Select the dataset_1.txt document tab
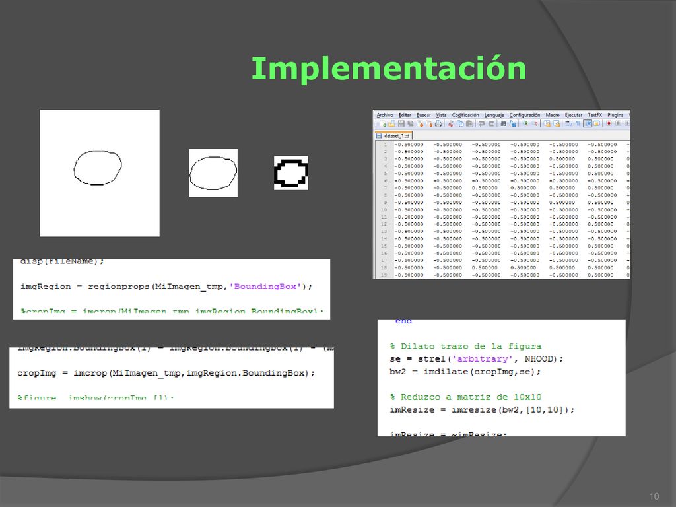Viewport: 676px width, 507px height. pos(393,136)
